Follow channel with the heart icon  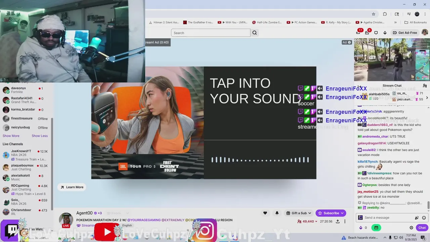tap(265, 213)
